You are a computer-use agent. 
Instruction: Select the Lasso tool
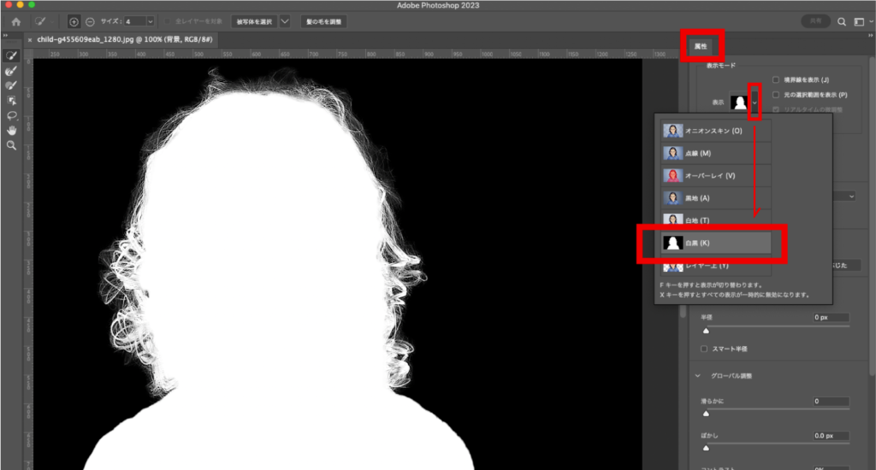click(x=11, y=115)
